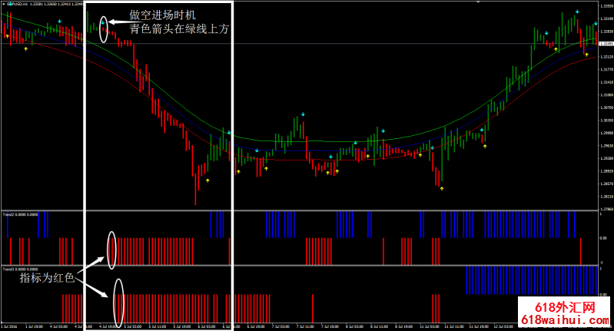Click the 8 Jul 11:00 time label
This screenshot has width=614, height=331.
point(380,326)
